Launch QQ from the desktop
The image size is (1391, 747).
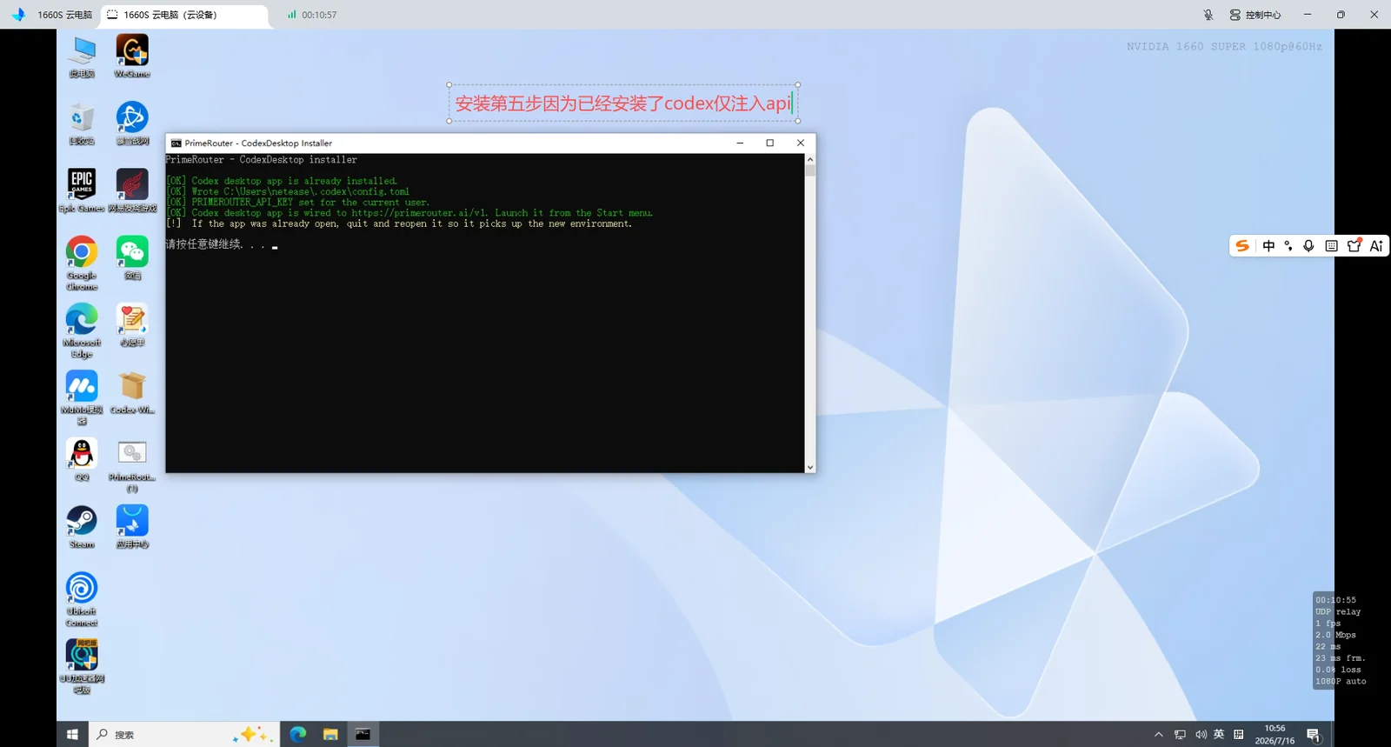(82, 459)
